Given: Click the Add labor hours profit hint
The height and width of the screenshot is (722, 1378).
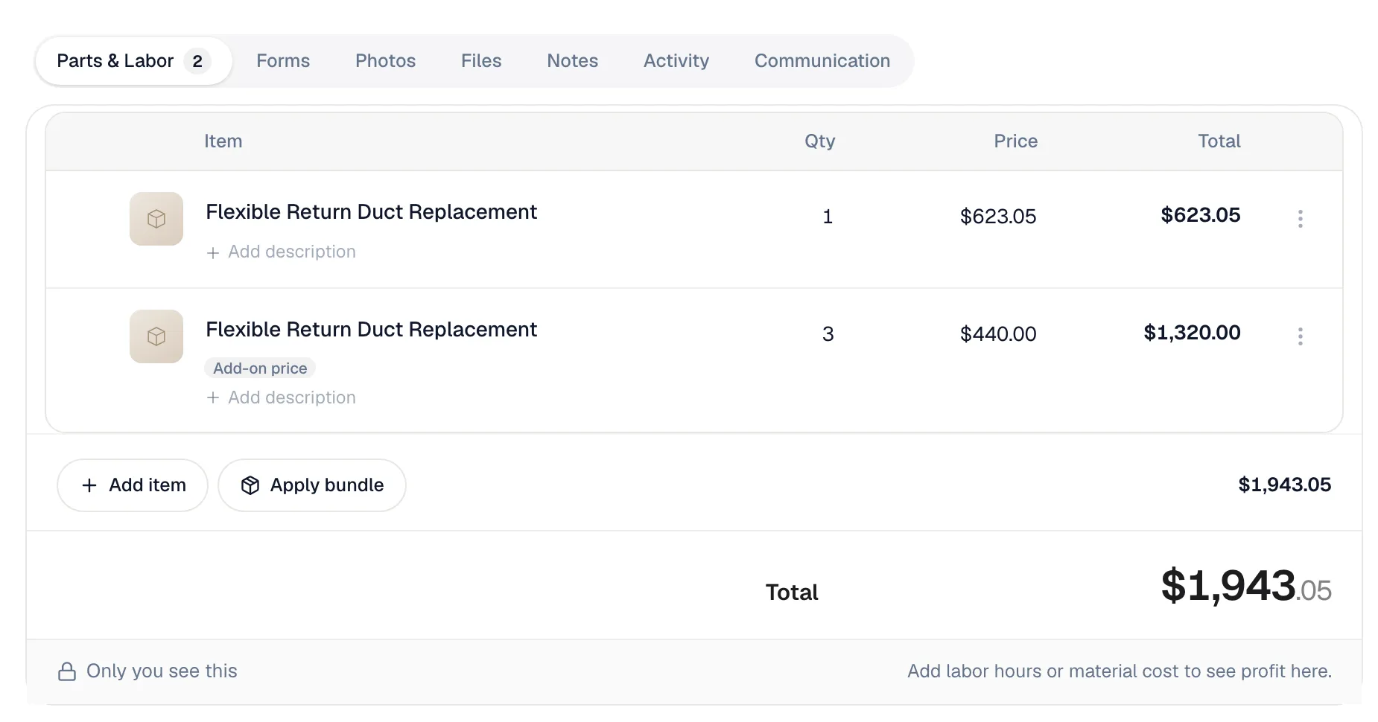Looking at the screenshot, I should (1119, 671).
